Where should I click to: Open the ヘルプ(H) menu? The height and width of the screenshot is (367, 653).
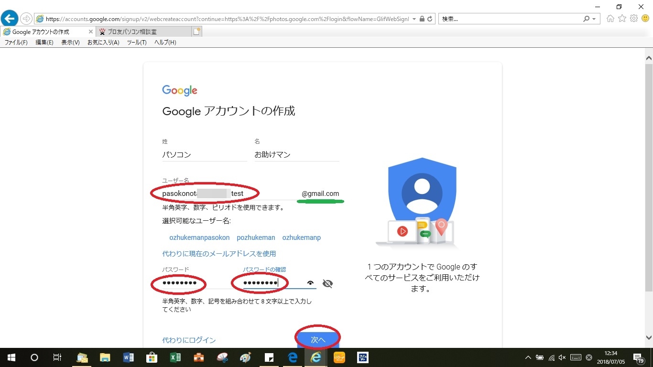point(165,43)
